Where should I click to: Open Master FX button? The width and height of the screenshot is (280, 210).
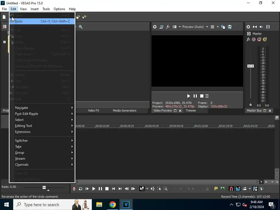pos(248,39)
